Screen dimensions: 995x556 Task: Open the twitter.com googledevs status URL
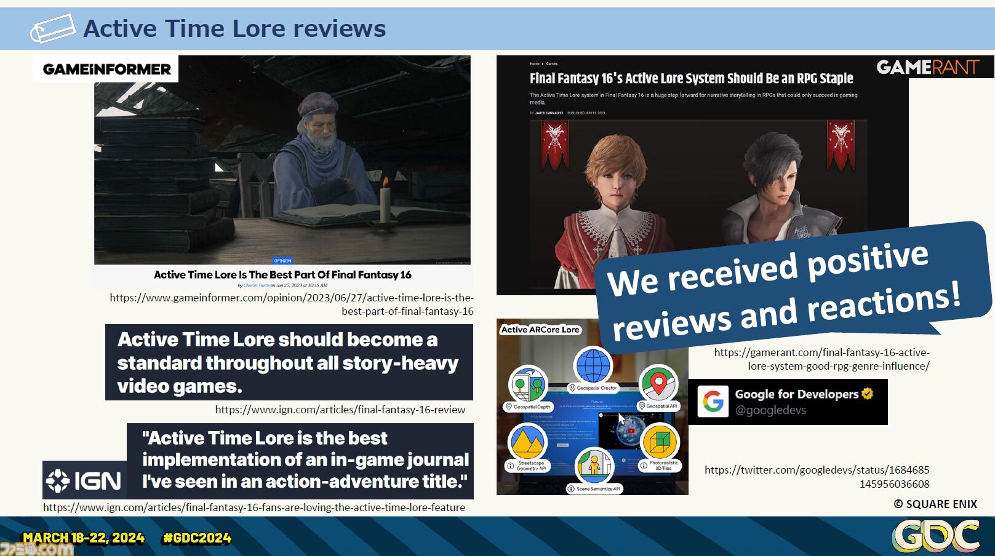coord(817,477)
